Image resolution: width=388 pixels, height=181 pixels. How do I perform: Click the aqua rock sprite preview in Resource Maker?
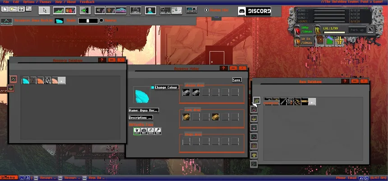142,95
